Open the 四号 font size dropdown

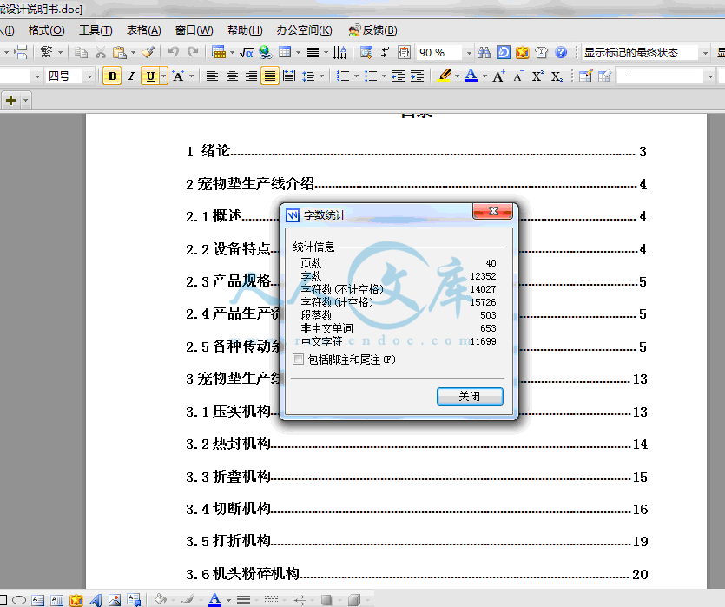pos(89,76)
